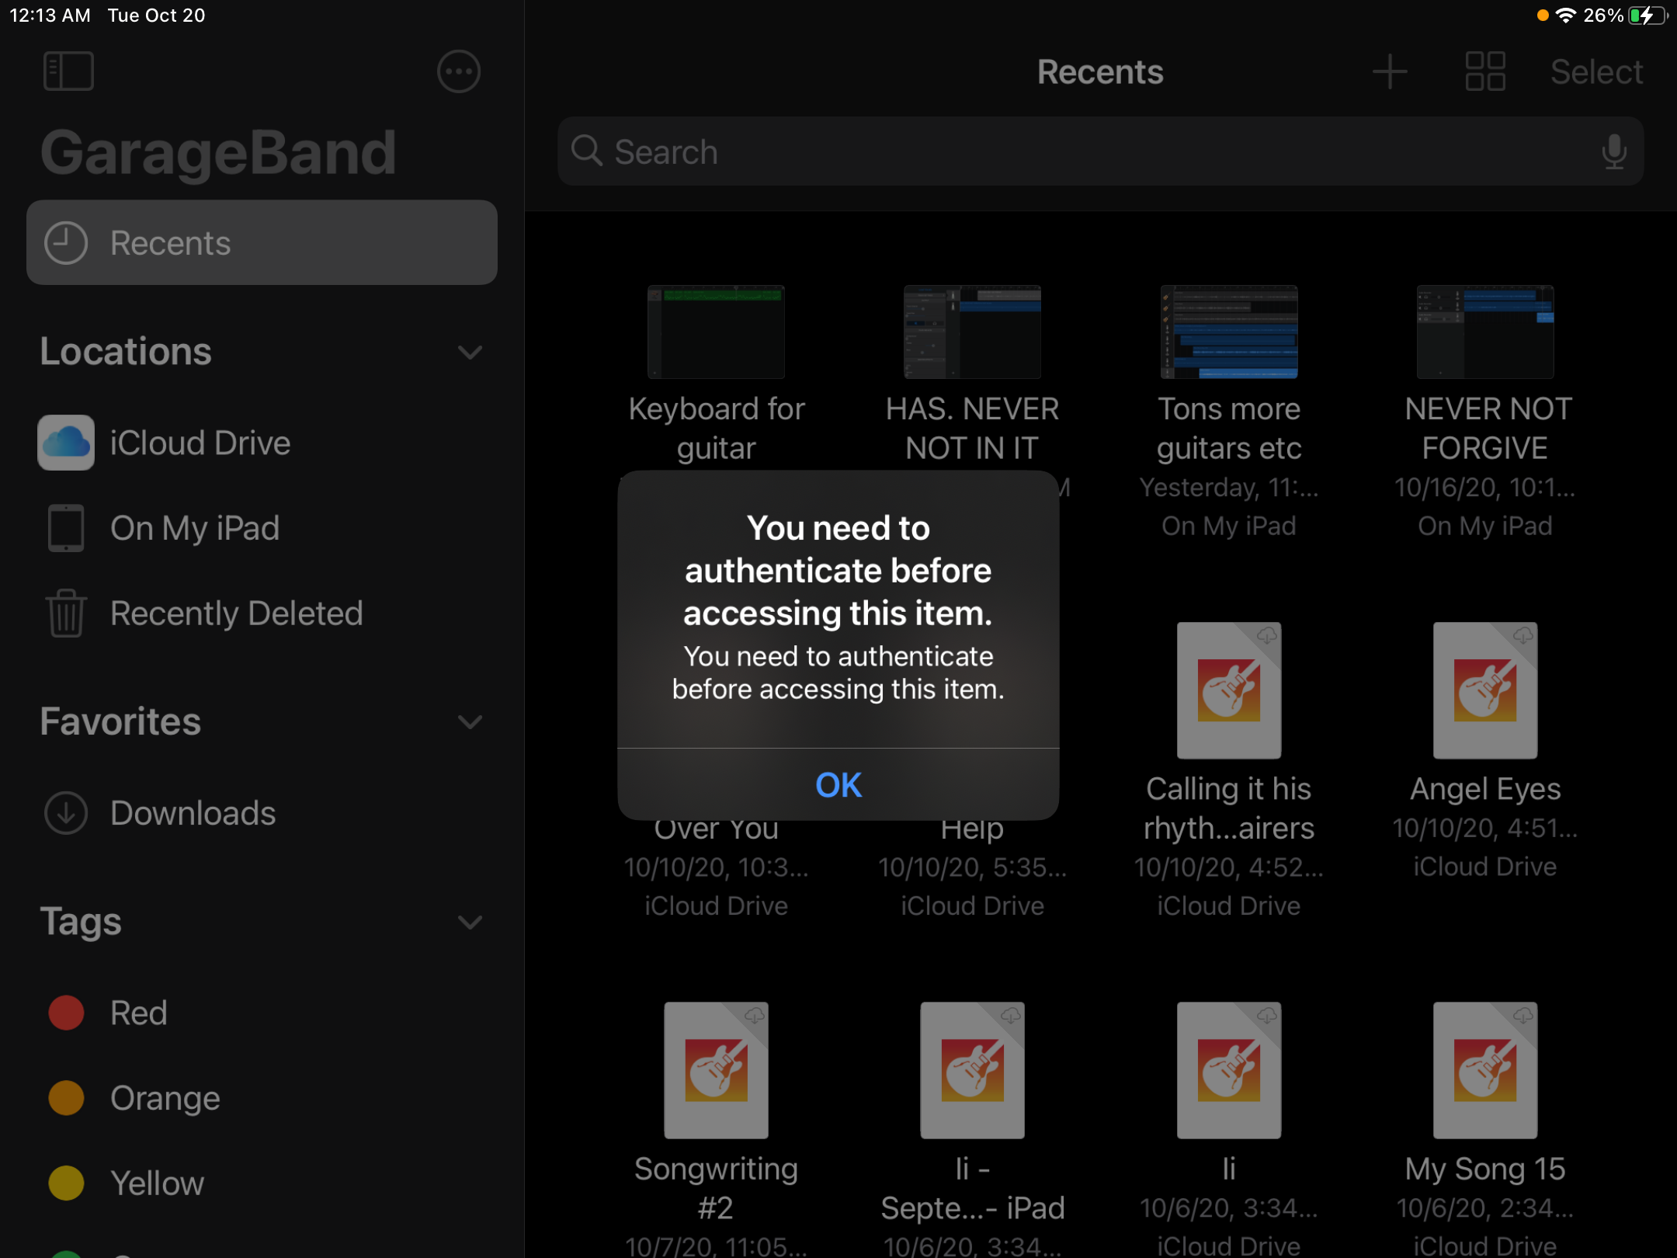The image size is (1677, 1258).
Task: Open On My iPad location
Action: click(x=194, y=528)
